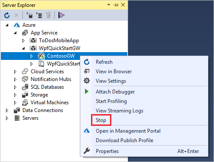
Task: Expand the Virtual Machines node
Action: pos(15,103)
